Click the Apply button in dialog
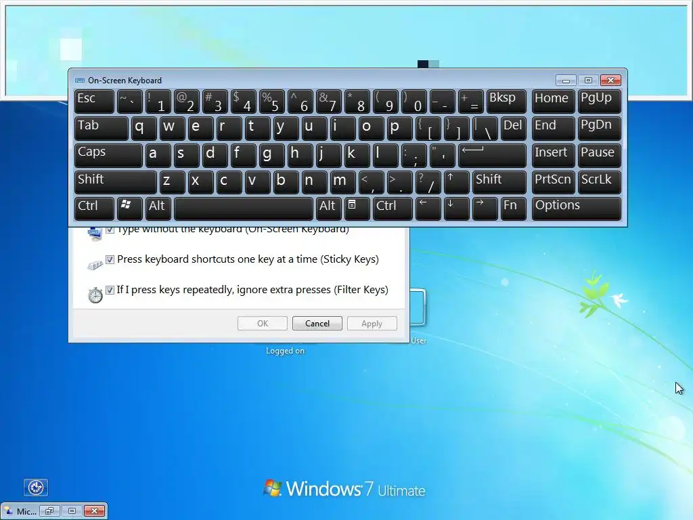The height and width of the screenshot is (520, 693). (372, 323)
